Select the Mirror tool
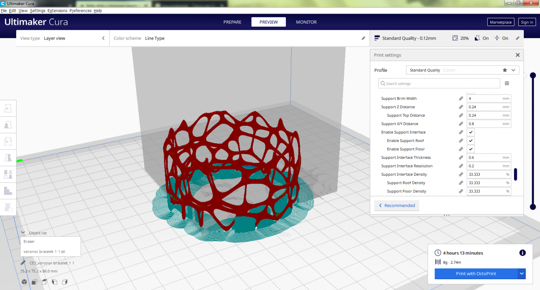540x290 pixels. [8, 157]
